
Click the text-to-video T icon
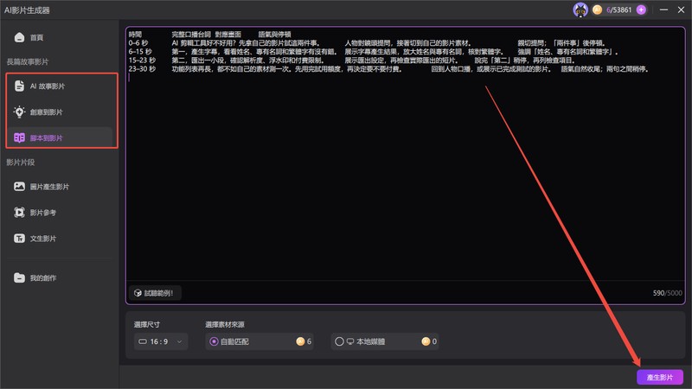(19, 239)
